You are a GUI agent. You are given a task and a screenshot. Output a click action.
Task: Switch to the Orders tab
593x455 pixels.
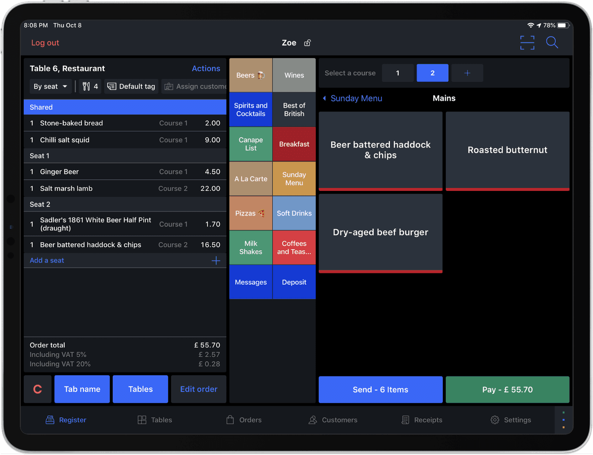(x=244, y=420)
